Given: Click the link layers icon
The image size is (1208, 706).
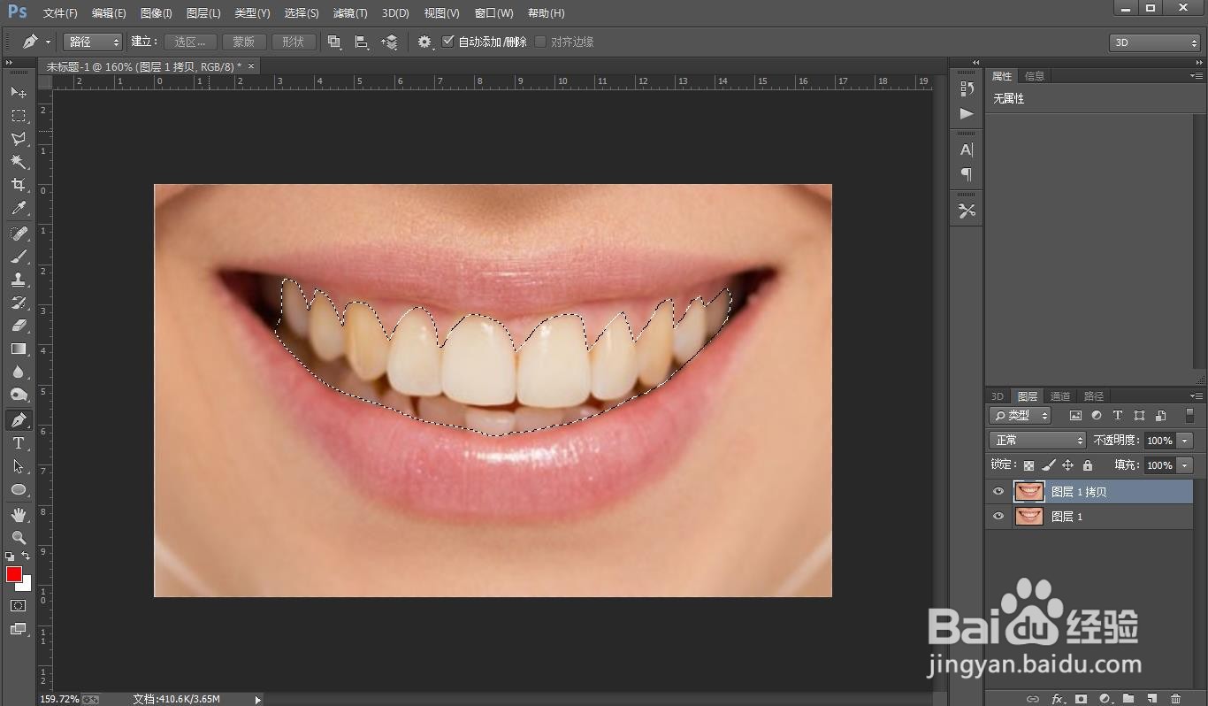Looking at the screenshot, I should click(x=1032, y=699).
